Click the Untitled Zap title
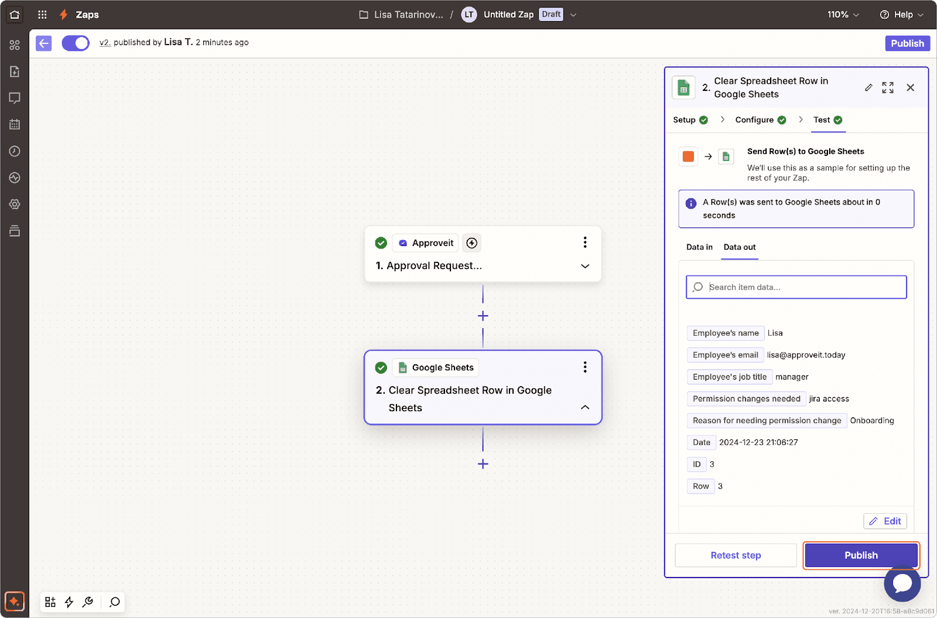 (508, 15)
